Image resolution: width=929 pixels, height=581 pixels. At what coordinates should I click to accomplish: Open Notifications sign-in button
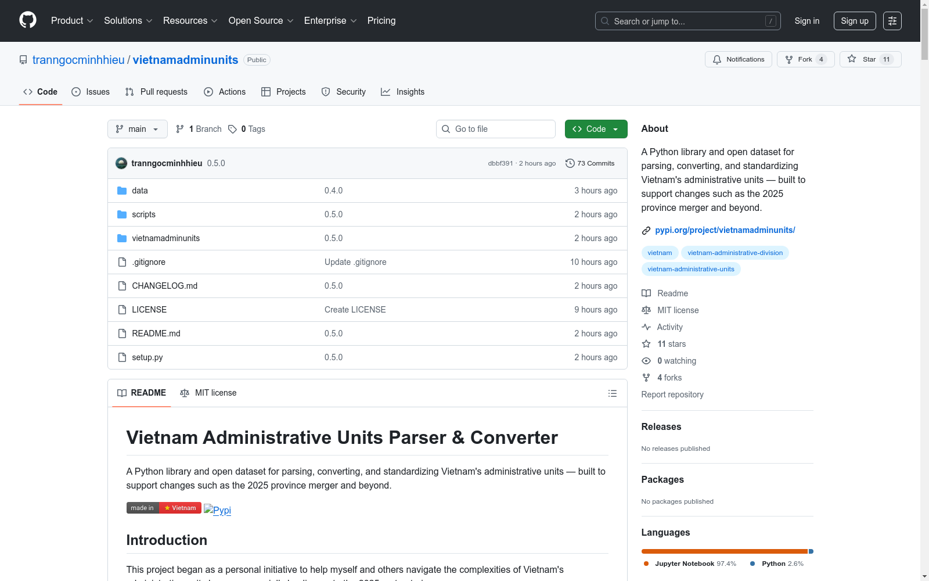(739, 59)
